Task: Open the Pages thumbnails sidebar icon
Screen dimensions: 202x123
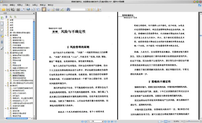Action: point(2,24)
